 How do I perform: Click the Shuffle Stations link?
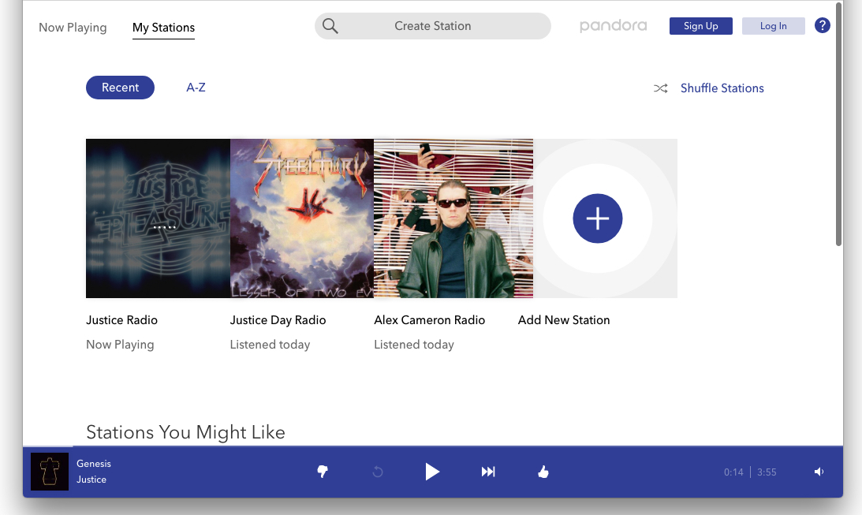[x=722, y=88]
